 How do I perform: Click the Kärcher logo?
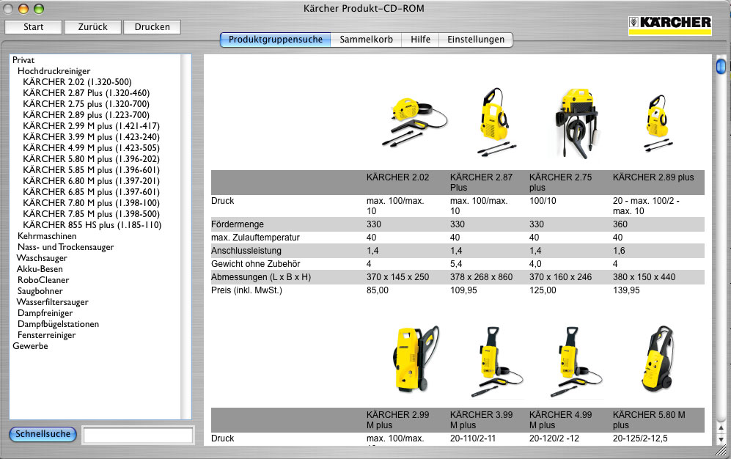pyautogui.click(x=670, y=26)
